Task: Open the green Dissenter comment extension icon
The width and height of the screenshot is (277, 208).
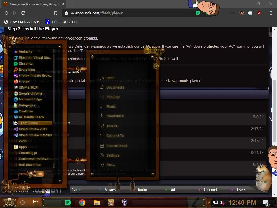Action: pos(198,13)
